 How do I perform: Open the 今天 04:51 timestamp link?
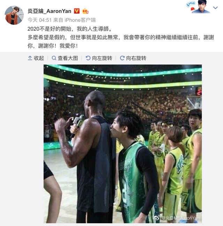pyautogui.click(x=39, y=20)
